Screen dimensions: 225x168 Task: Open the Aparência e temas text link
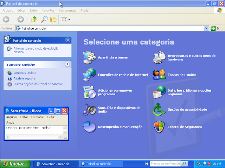pyautogui.click(x=113, y=57)
